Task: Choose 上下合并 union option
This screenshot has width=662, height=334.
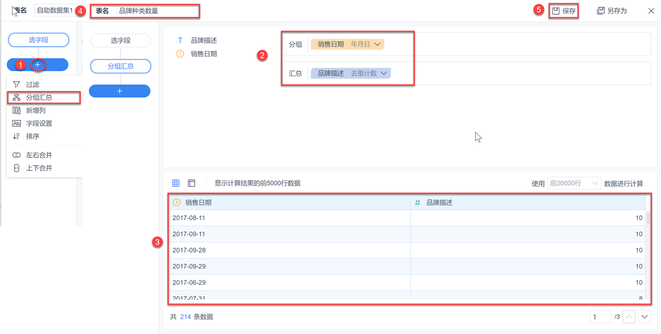Action: (x=39, y=168)
